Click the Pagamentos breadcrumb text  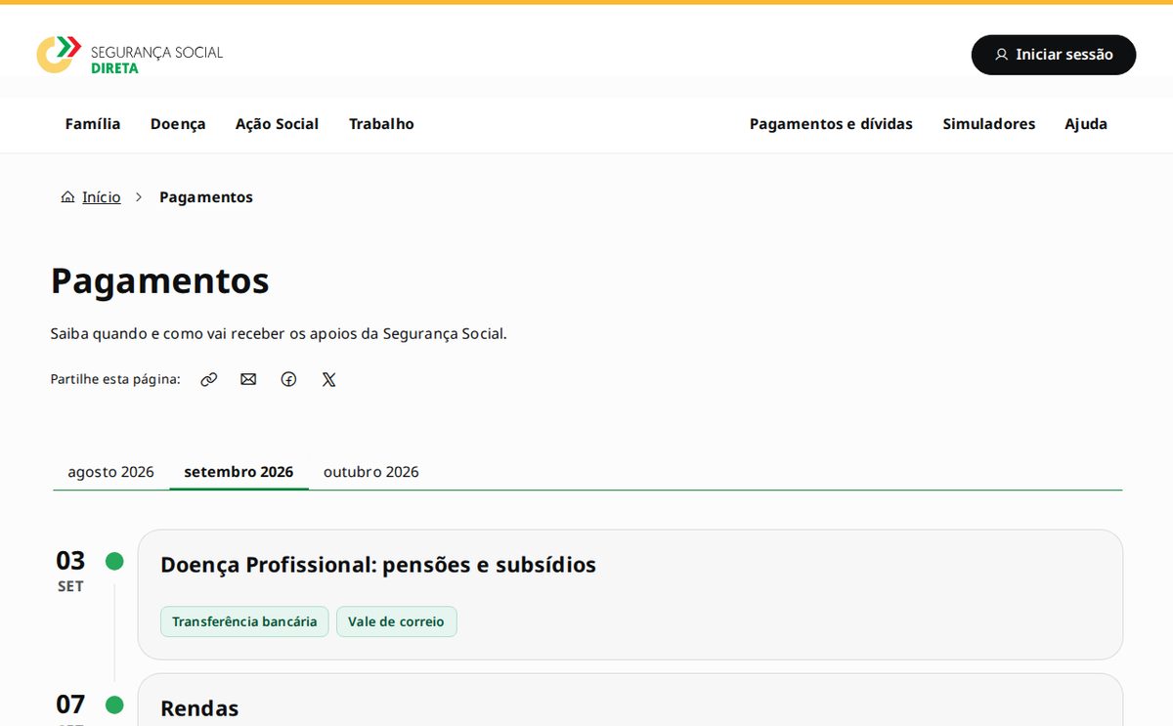coord(206,197)
